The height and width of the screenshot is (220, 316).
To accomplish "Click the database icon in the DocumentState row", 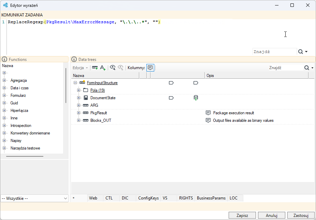I will pos(196,98).
